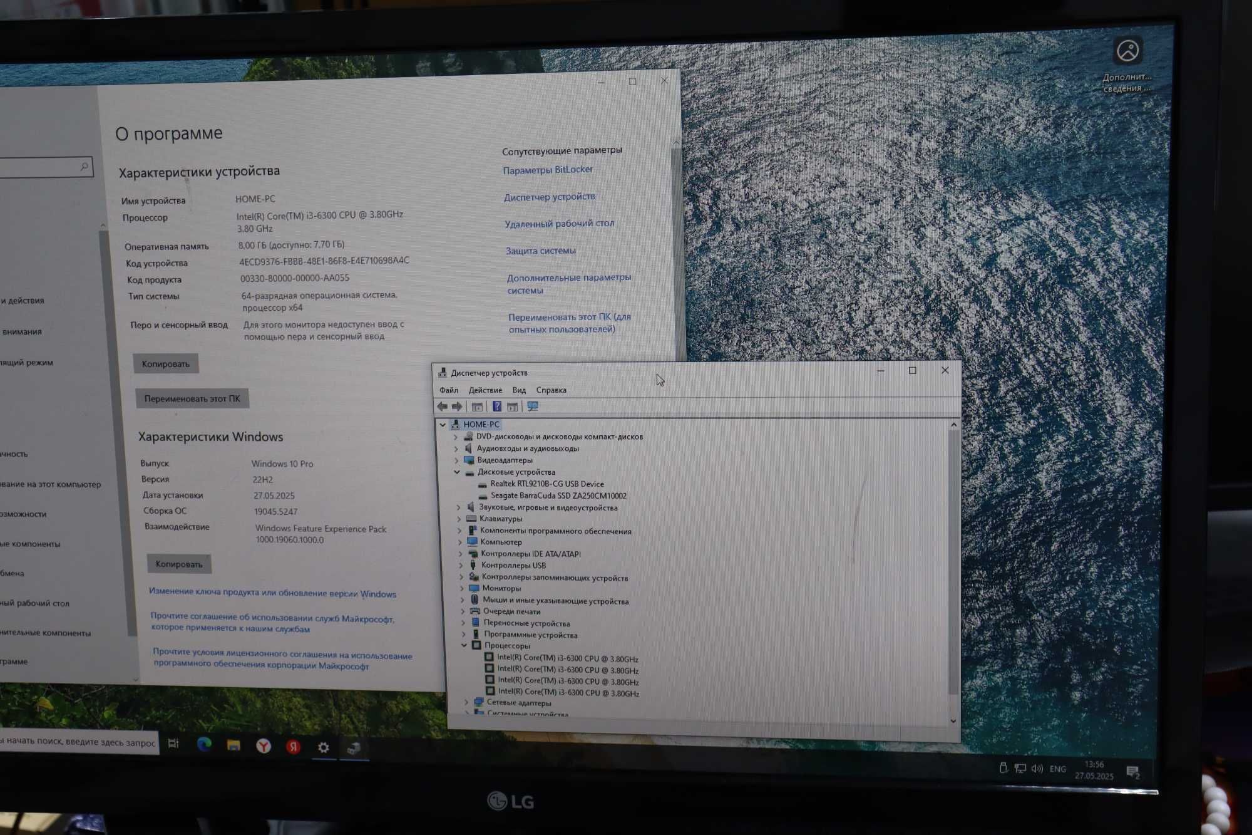Click the computer icon beside Компьютер
This screenshot has width=1252, height=835.
point(472,542)
